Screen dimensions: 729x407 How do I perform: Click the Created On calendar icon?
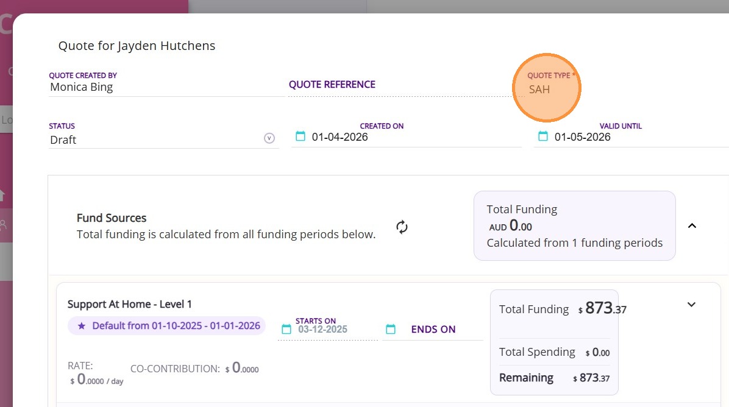pyautogui.click(x=300, y=136)
